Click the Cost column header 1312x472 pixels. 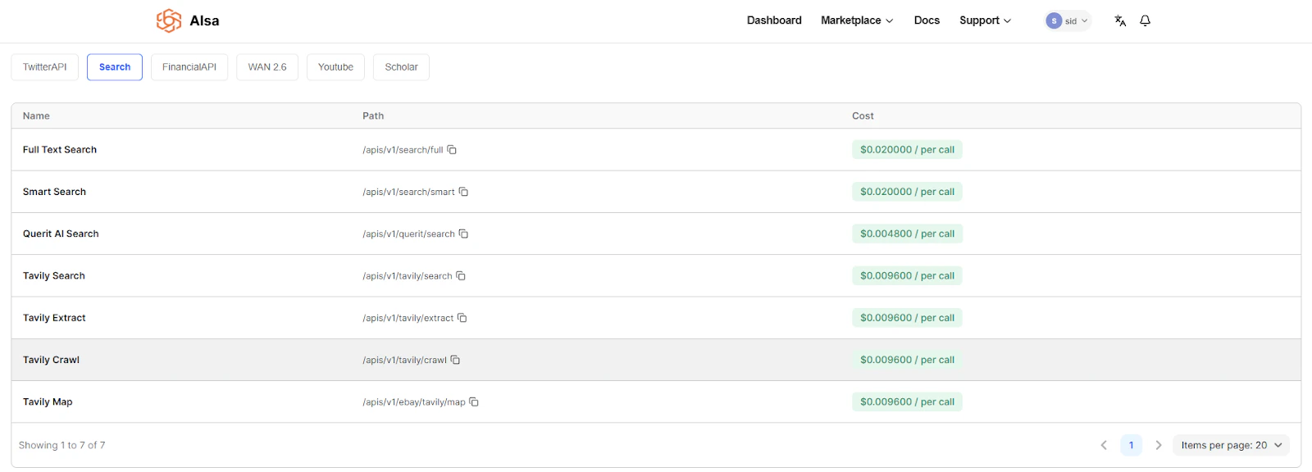point(863,116)
